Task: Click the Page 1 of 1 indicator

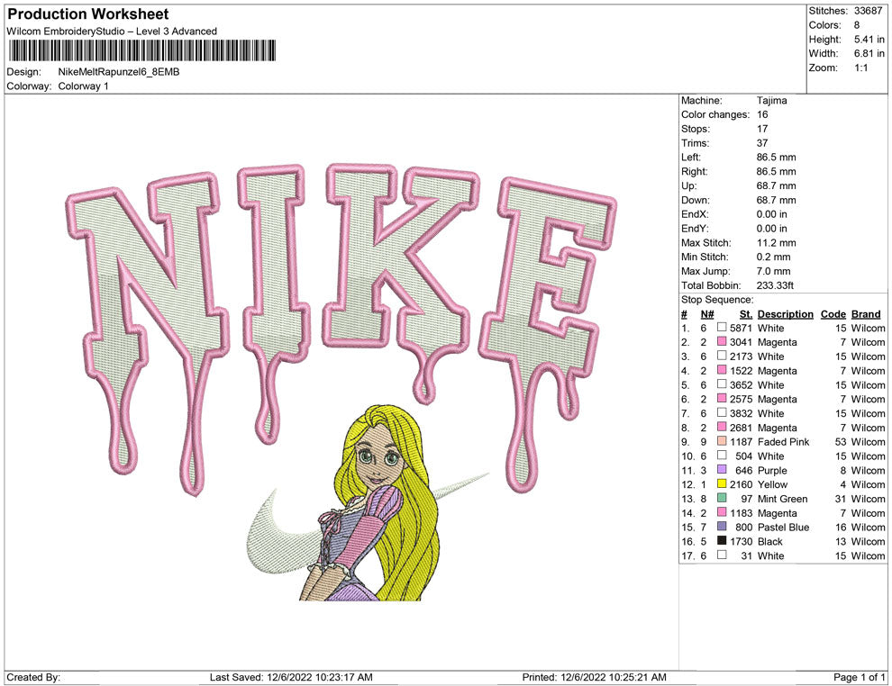Action: [859, 677]
